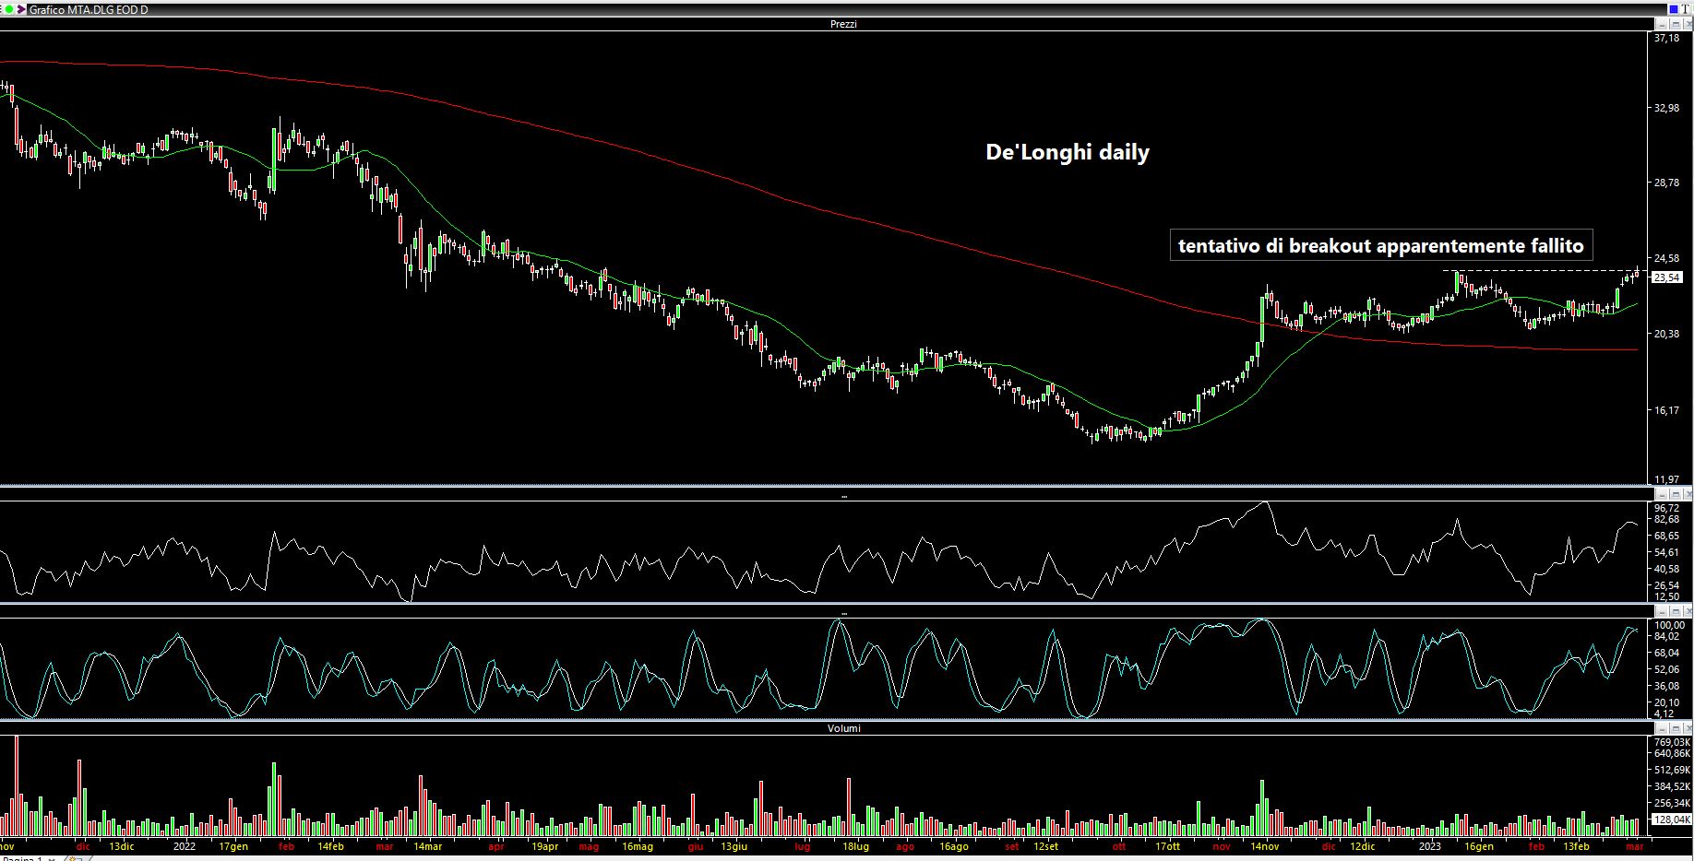Screen dimensions: 1694x861
Task: Select the 'tentativo di breakout apparentemente fallito' annotation
Action: pyautogui.click(x=1381, y=246)
